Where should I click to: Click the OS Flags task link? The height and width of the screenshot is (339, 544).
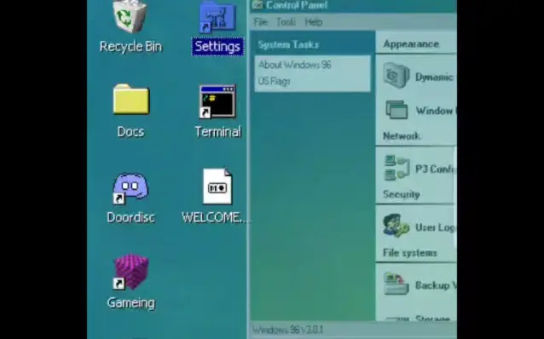pyautogui.click(x=274, y=81)
